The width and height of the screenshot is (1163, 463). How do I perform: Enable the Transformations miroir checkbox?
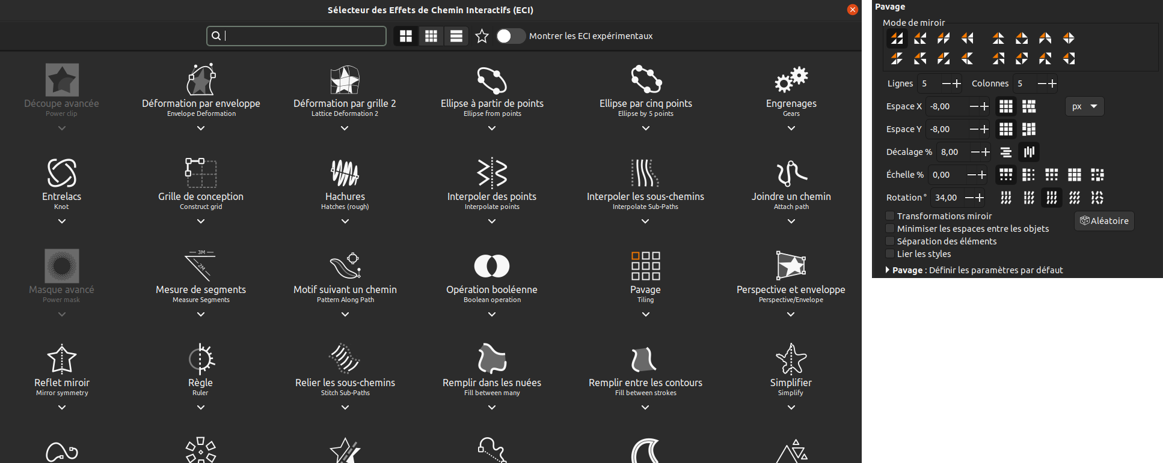[x=890, y=216]
